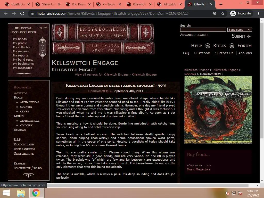The width and height of the screenshot is (264, 198).
Task: Open File Explorer from the taskbar
Action: pos(21,193)
